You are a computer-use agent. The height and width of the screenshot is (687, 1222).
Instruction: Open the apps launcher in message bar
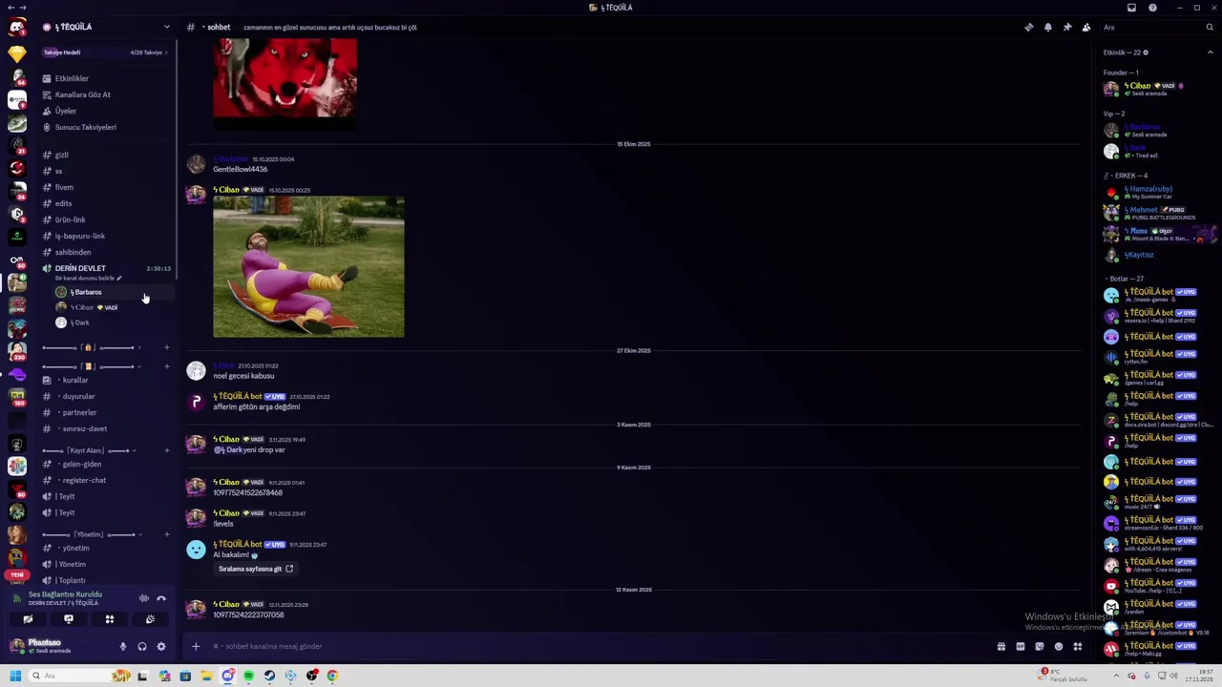tap(1078, 646)
